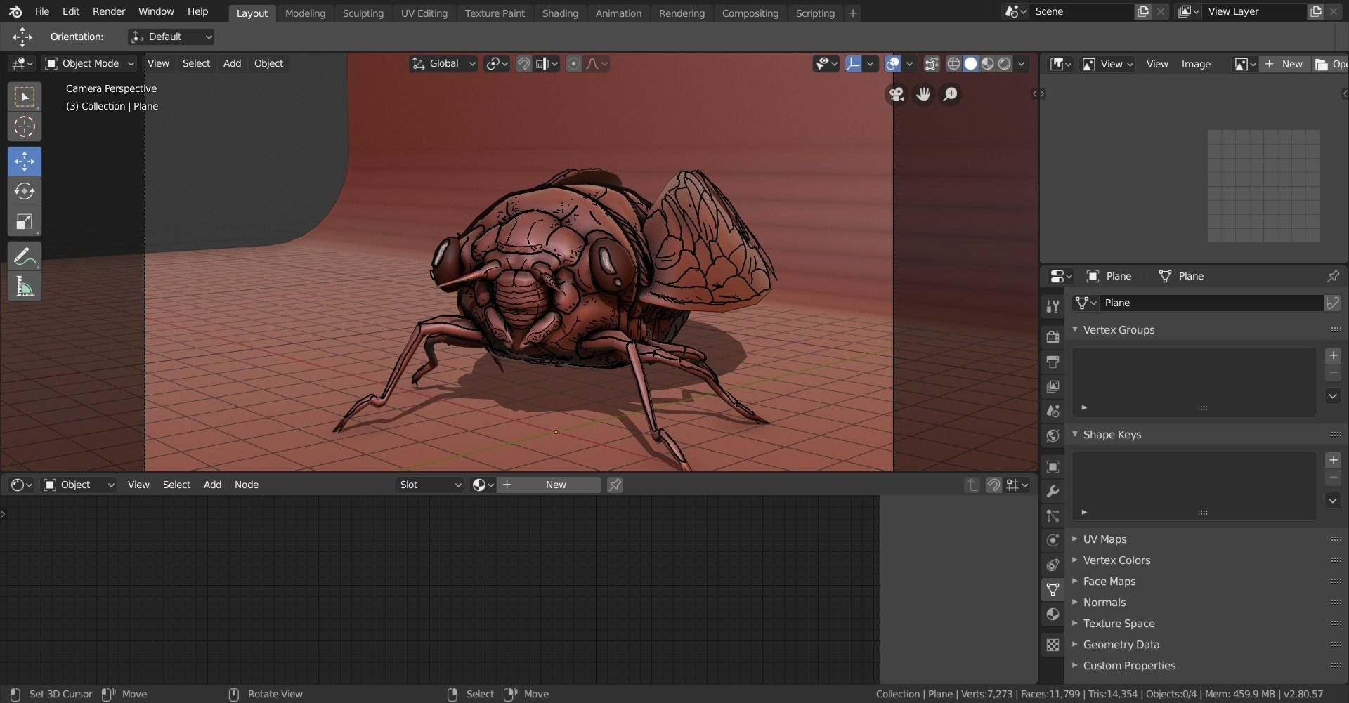Toggle camera view icon in viewport
Viewport: 1349px width, 703px height.
(897, 94)
